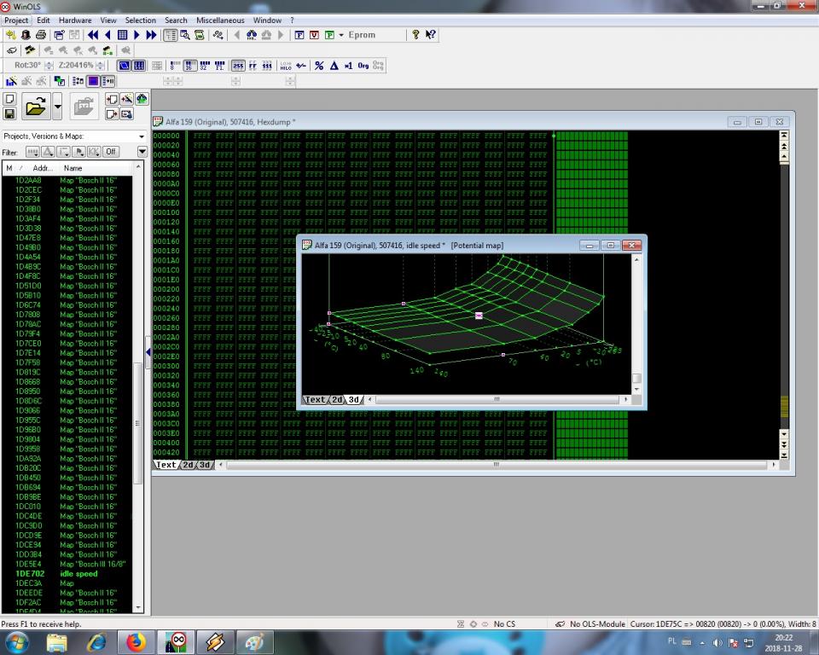Image resolution: width=819 pixels, height=655 pixels.
Task: Click the blue grid map overview icon
Action: [122, 35]
